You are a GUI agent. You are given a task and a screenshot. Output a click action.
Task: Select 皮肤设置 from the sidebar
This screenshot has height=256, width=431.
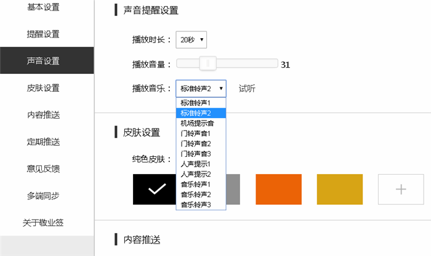(x=43, y=88)
